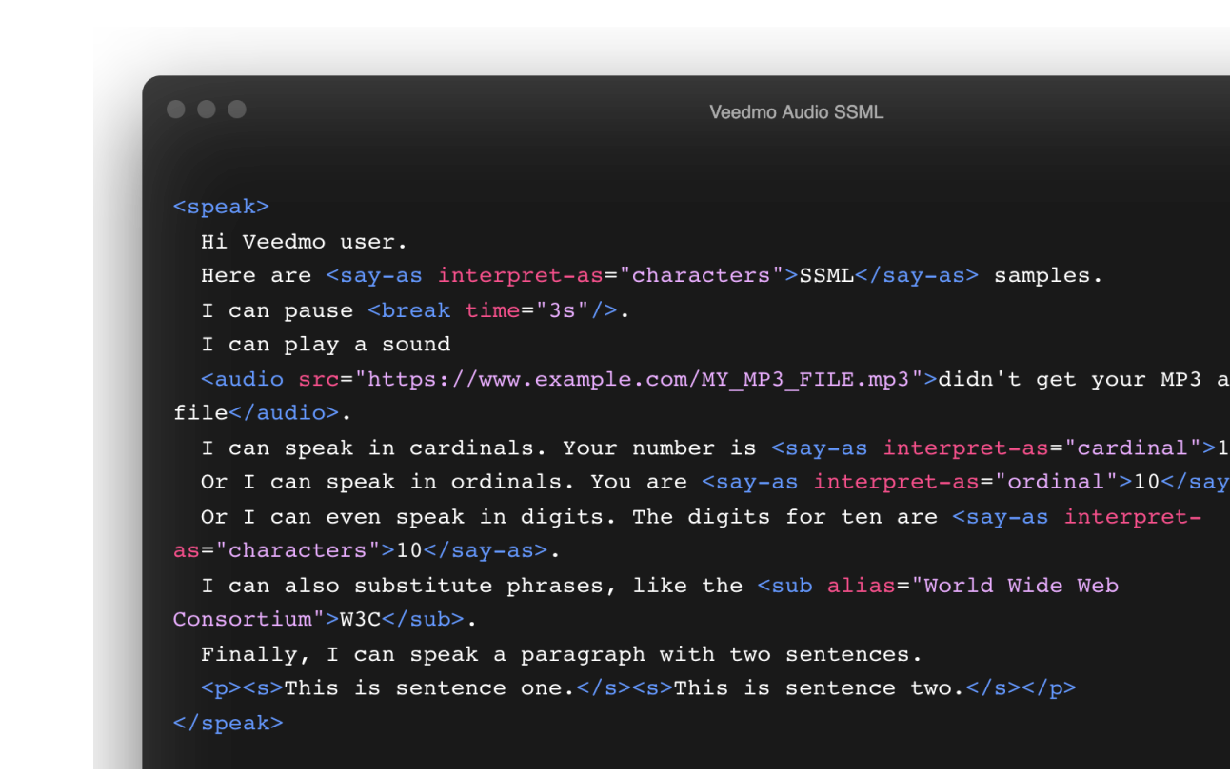Click the second gray window dot (minimize)
Viewport: 1230px width, 777px height.
(207, 110)
